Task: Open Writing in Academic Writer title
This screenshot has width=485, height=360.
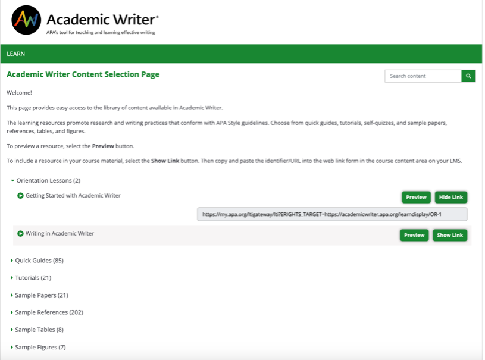Action: pos(60,233)
